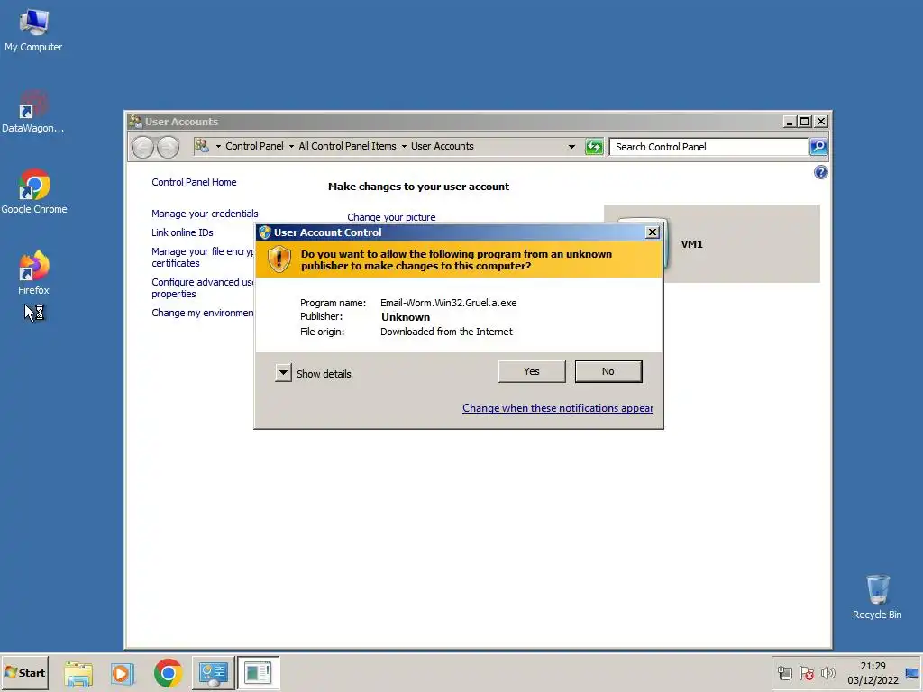The height and width of the screenshot is (692, 923).
Task: Expand Show details arrow in UAC dialog
Action: (x=283, y=372)
